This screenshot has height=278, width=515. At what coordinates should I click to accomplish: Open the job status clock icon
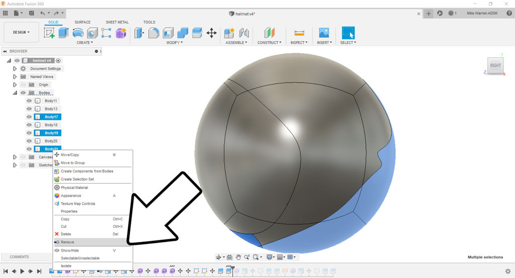[x=451, y=13]
